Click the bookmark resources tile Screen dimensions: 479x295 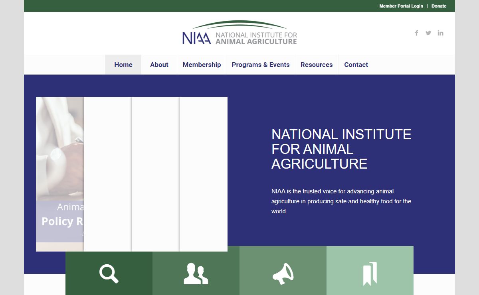click(370, 271)
